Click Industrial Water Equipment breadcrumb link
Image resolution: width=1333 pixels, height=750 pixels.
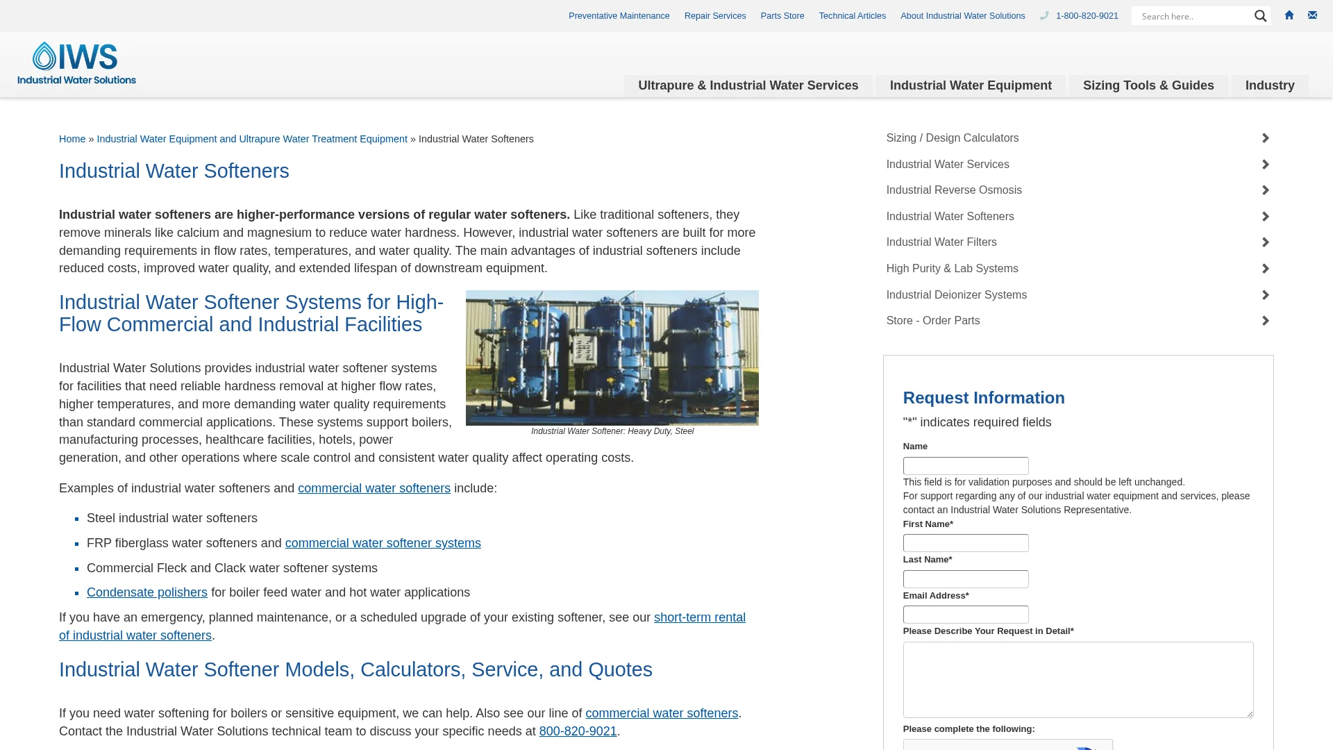252,139
